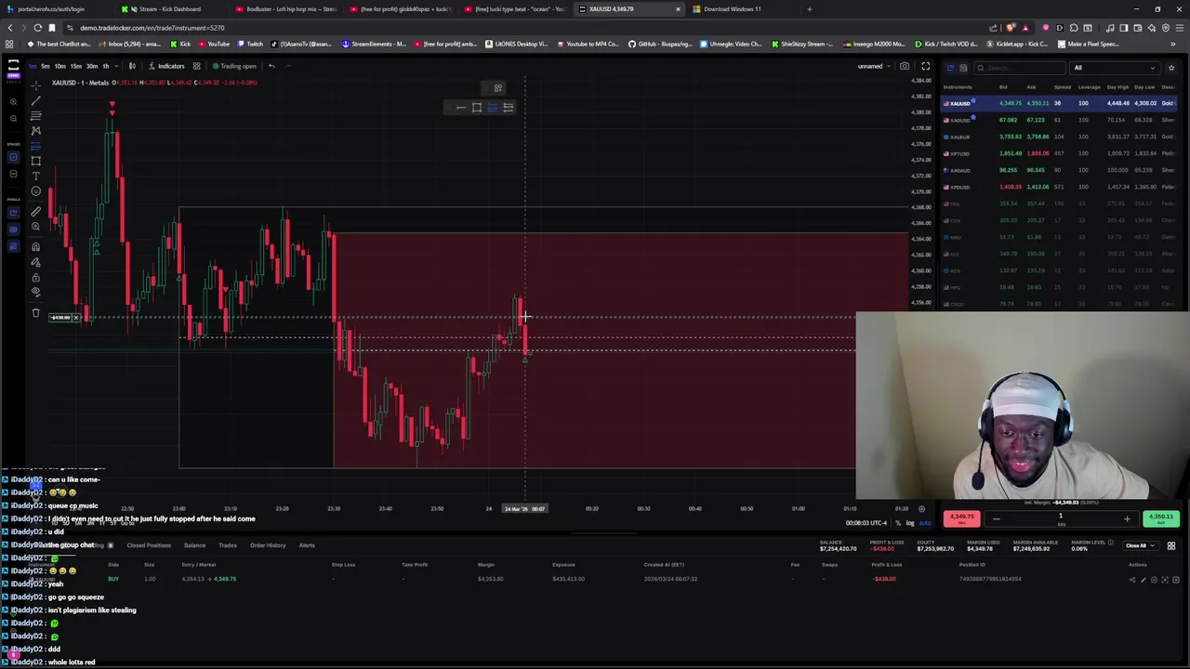Open the Indicators menu
The width and height of the screenshot is (1190, 669).
point(165,66)
